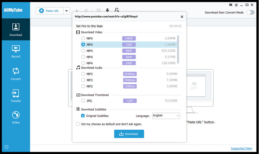The width and height of the screenshot is (259, 154).
Task: Click the 2.89MB file size text
Action: (170, 38)
